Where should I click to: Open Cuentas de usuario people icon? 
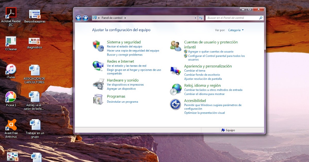tap(175, 45)
